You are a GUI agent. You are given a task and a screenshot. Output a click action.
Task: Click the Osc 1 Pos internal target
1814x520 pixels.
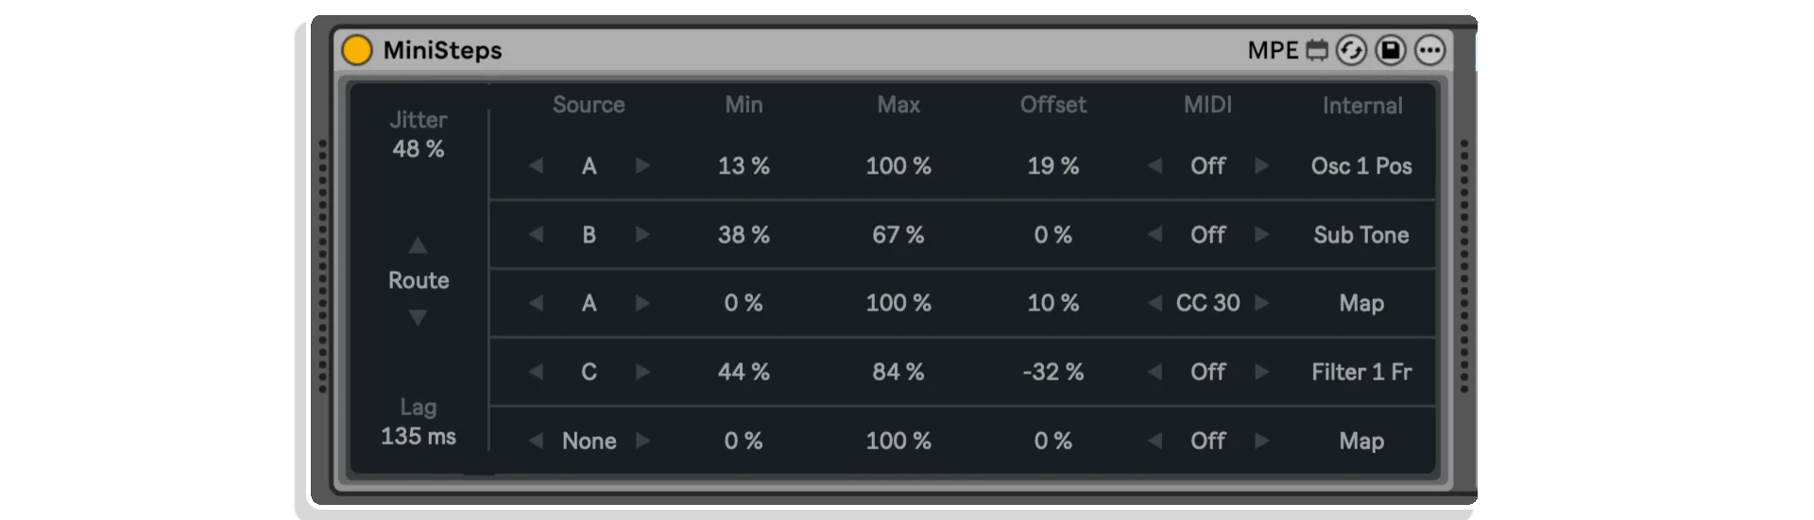point(1361,166)
